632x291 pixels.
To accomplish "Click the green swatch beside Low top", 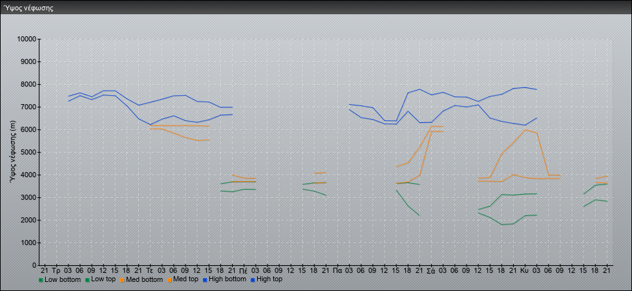I will coord(87,280).
